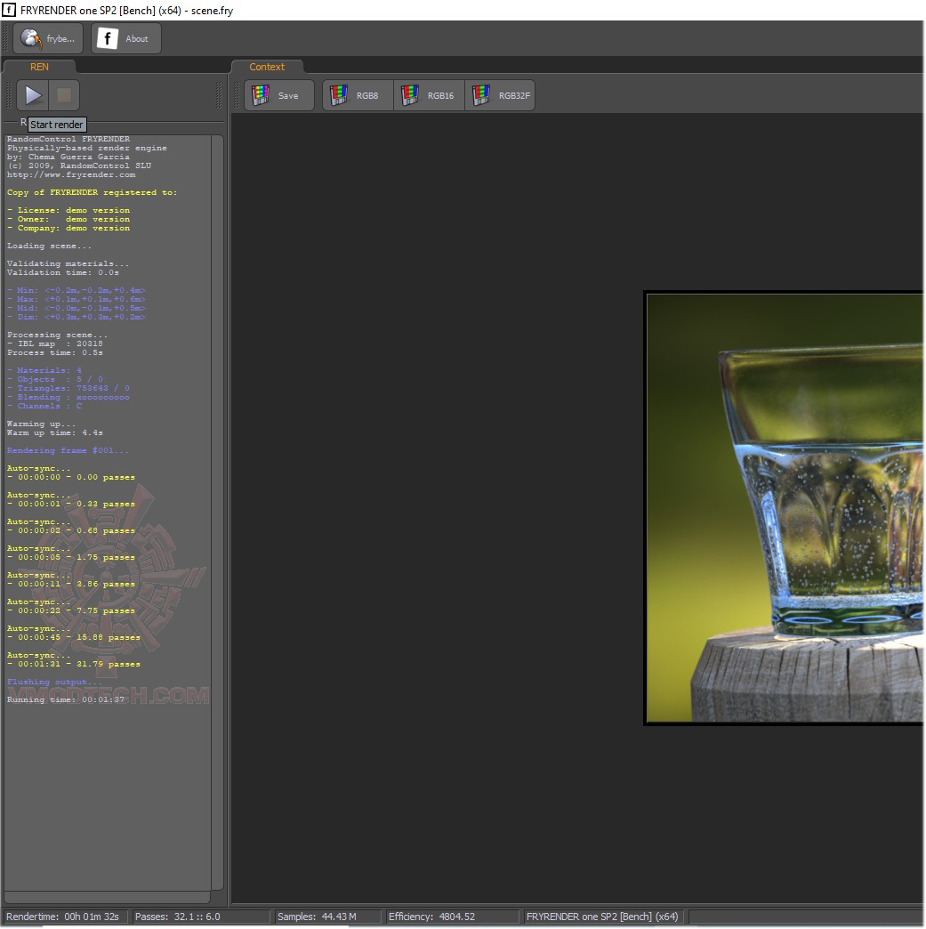Click the Start render tooltip label
926x929 pixels.
(57, 125)
